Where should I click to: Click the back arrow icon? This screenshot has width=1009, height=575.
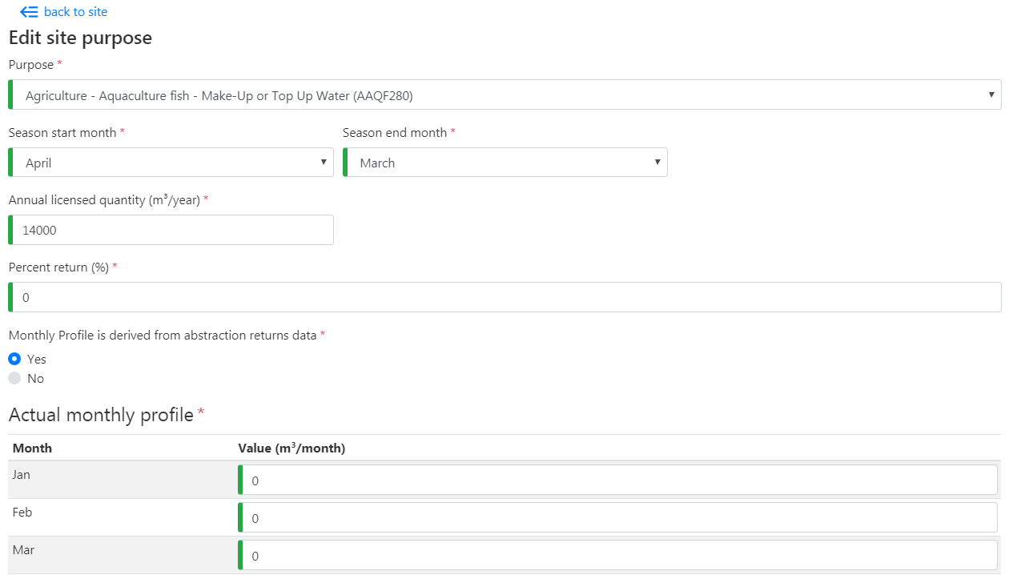29,12
